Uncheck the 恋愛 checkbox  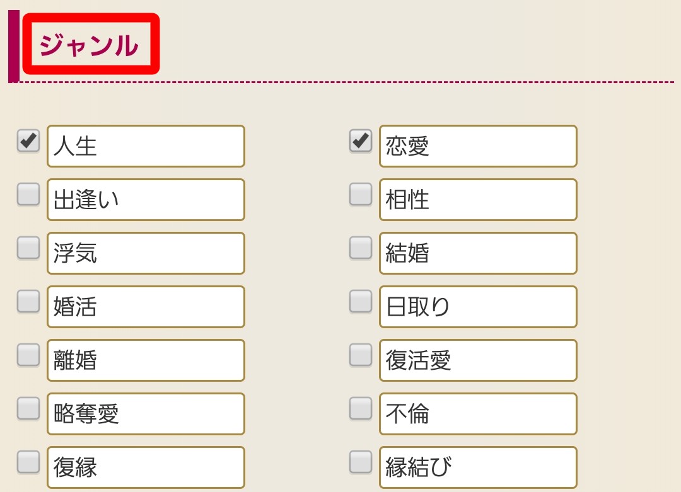(x=361, y=141)
